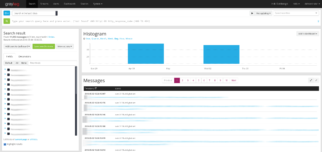Viewport: 322px width, 152px height.
Task: Click the collapse icon in Messages header
Action: [x=316, y=80]
